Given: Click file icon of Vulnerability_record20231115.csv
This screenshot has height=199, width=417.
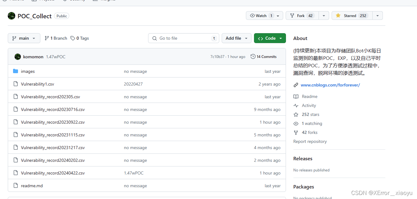Looking at the screenshot, I should click(16, 135).
